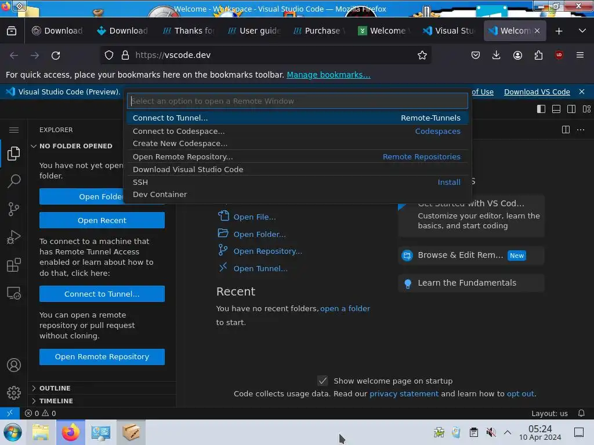Screen dimensions: 594x445
Task: Click the opt out link
Action: [520, 393]
